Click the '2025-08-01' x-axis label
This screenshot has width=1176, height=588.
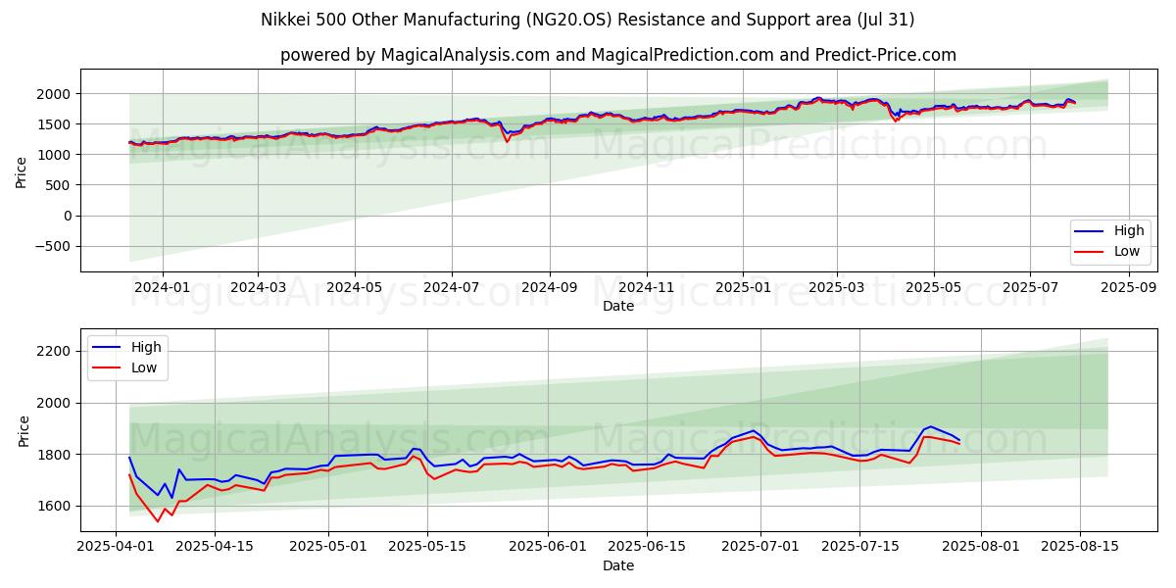coord(979,547)
